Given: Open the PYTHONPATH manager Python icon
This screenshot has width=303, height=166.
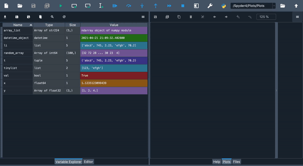Looking at the screenshot, I should [x=224, y=6].
